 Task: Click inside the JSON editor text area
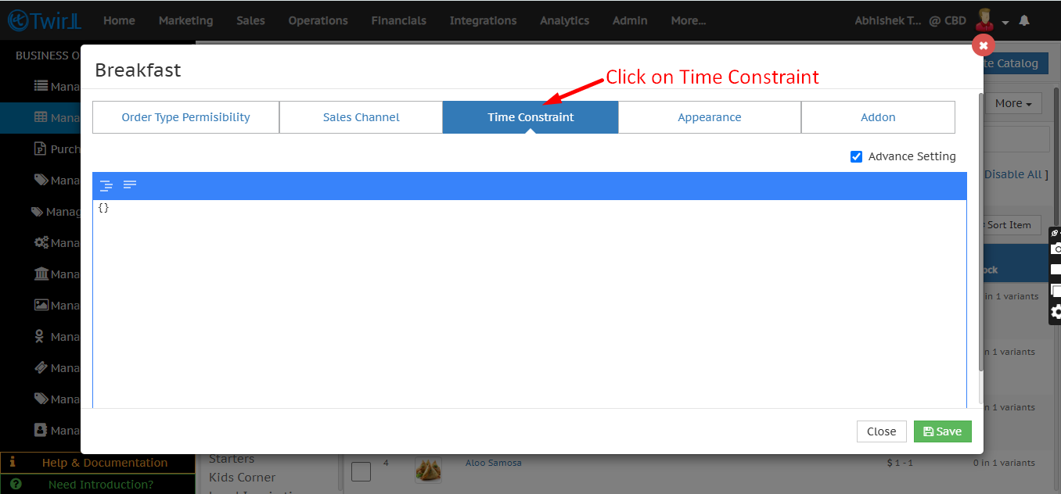(x=529, y=305)
